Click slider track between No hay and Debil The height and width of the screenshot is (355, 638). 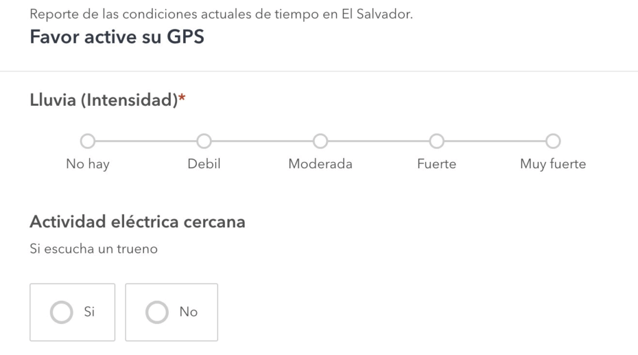[x=146, y=141]
